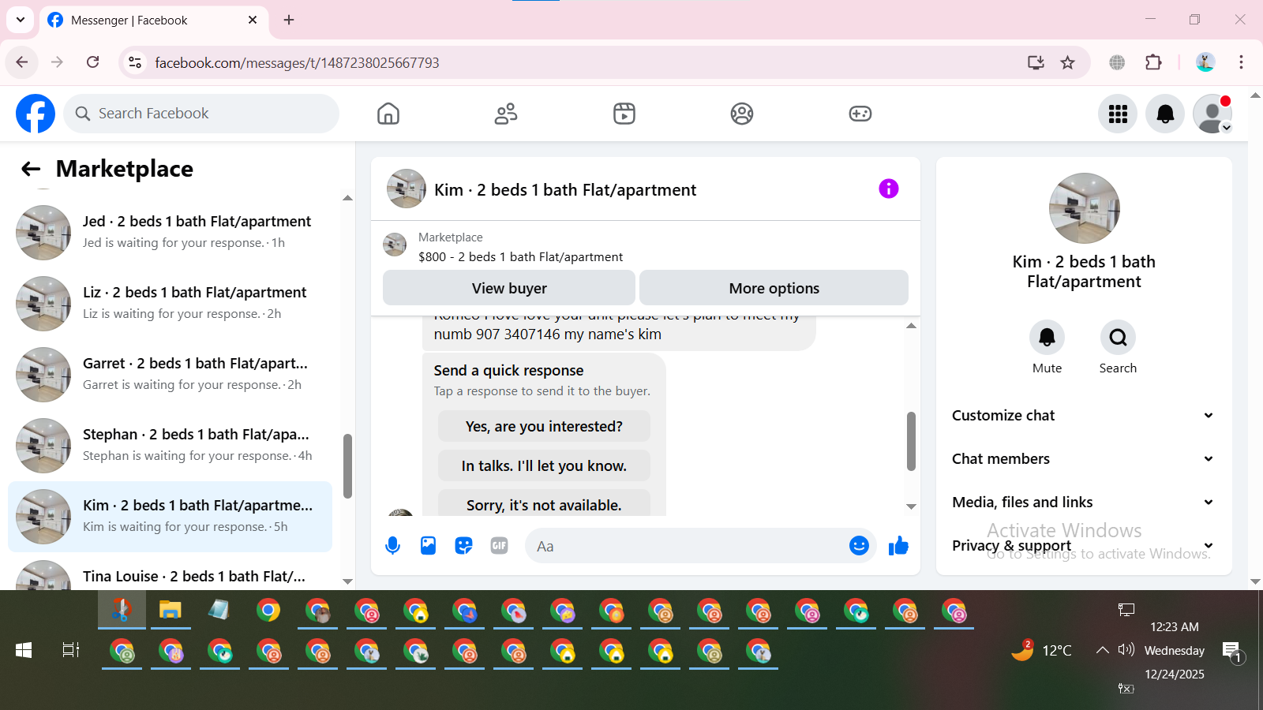Expand Privacy & support section

pos(1082,546)
